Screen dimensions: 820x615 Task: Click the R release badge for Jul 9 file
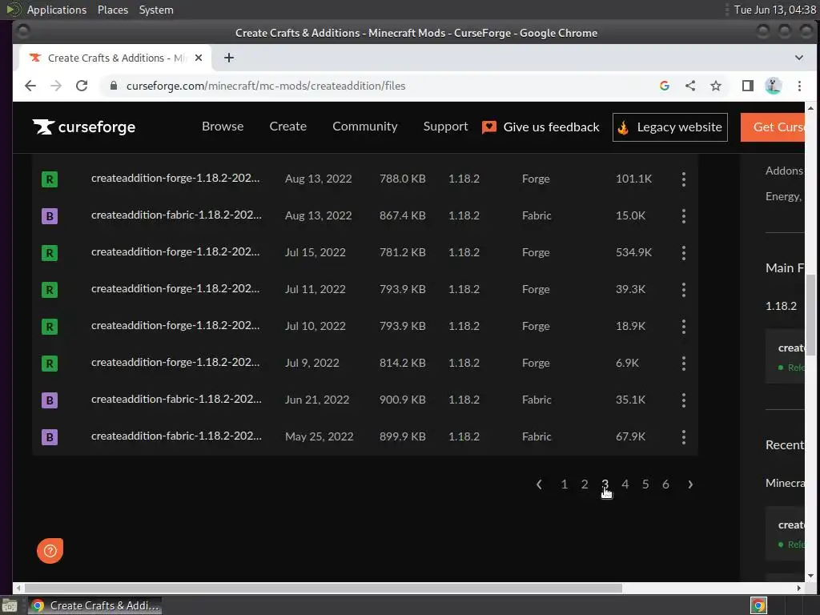[50, 364]
